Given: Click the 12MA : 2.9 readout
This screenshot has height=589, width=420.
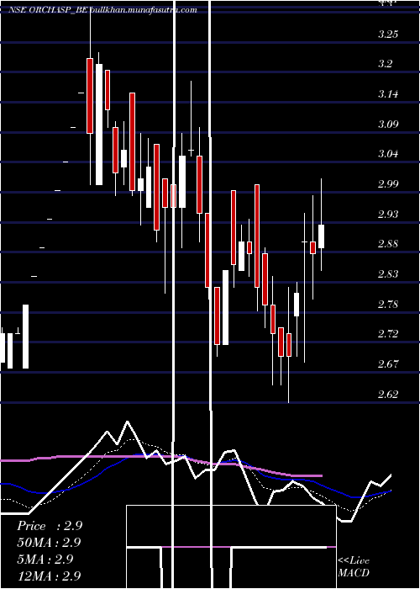Looking at the screenshot, I should click(x=49, y=576).
